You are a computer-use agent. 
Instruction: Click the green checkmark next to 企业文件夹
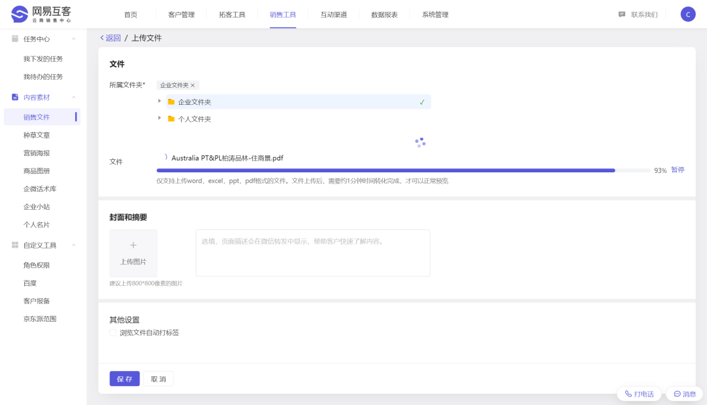[x=422, y=102]
